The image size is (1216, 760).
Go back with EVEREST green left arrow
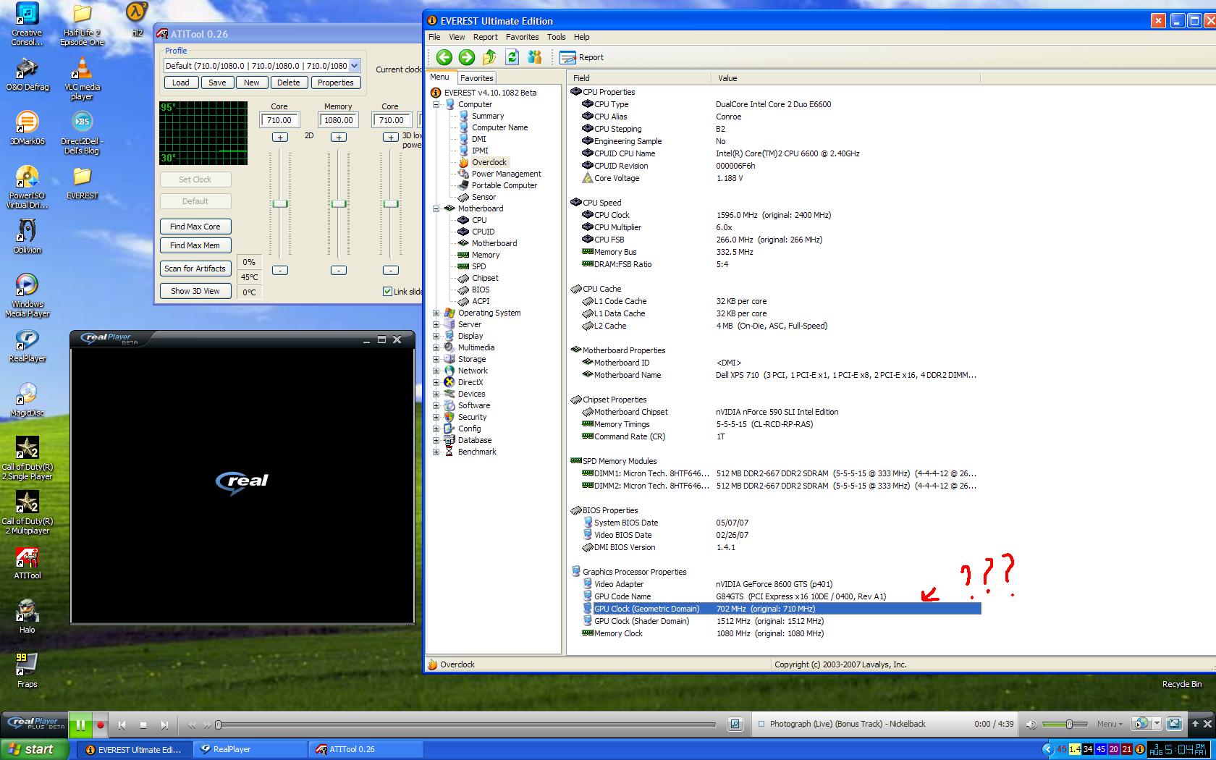444,57
